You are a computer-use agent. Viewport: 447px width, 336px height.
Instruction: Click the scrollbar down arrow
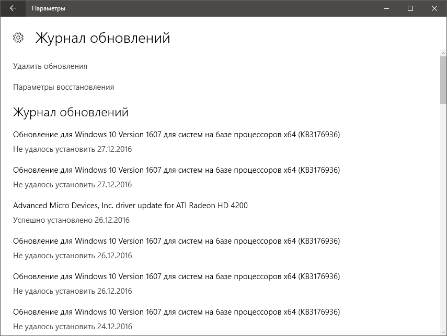(x=442, y=331)
